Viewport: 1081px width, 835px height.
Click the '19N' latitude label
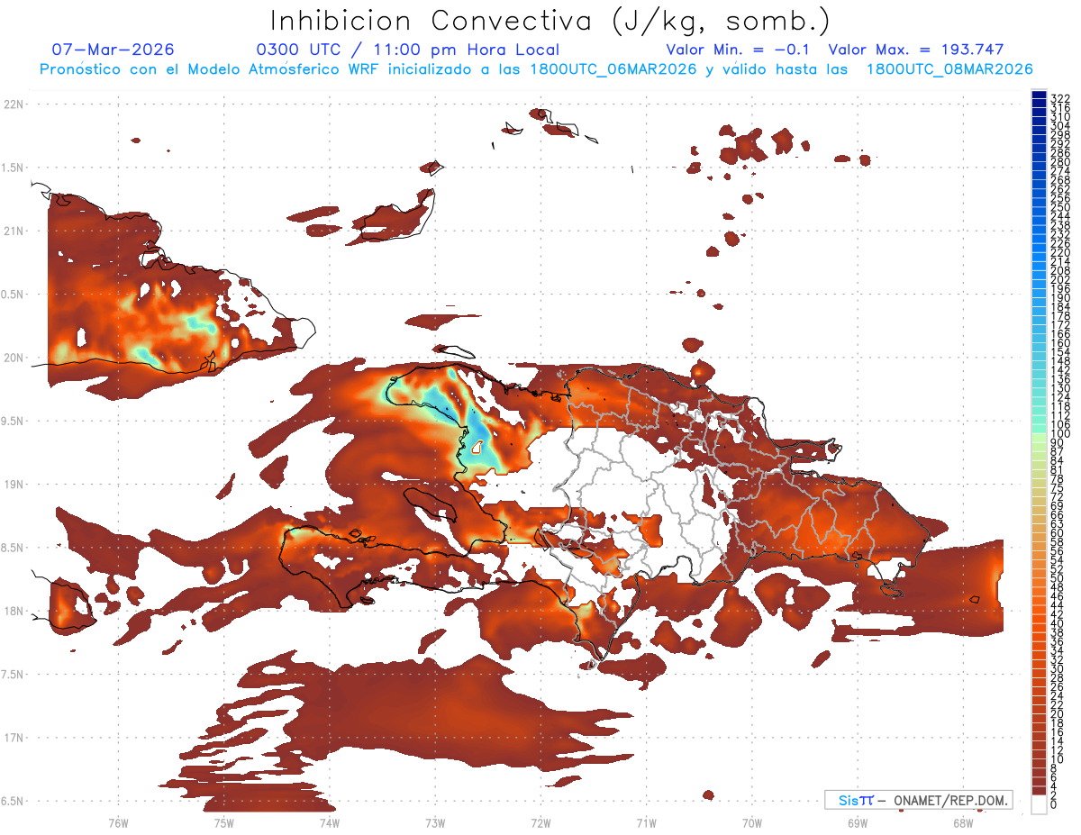click(x=14, y=485)
